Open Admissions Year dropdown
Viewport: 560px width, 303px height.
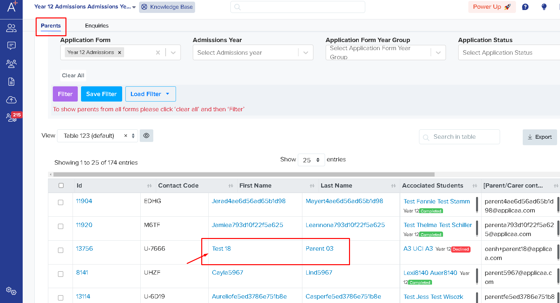[x=253, y=52]
